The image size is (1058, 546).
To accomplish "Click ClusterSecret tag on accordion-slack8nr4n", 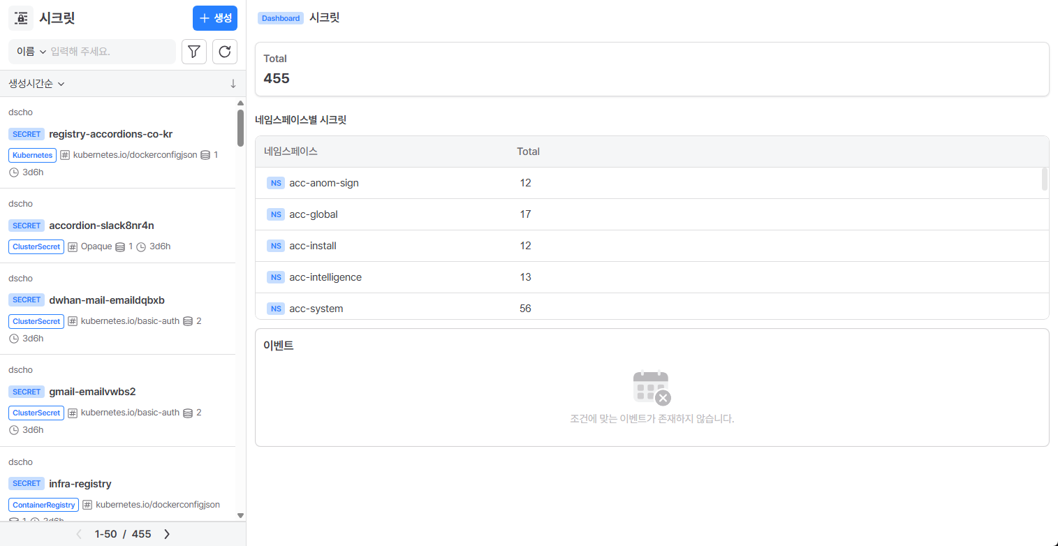I will click(x=36, y=246).
